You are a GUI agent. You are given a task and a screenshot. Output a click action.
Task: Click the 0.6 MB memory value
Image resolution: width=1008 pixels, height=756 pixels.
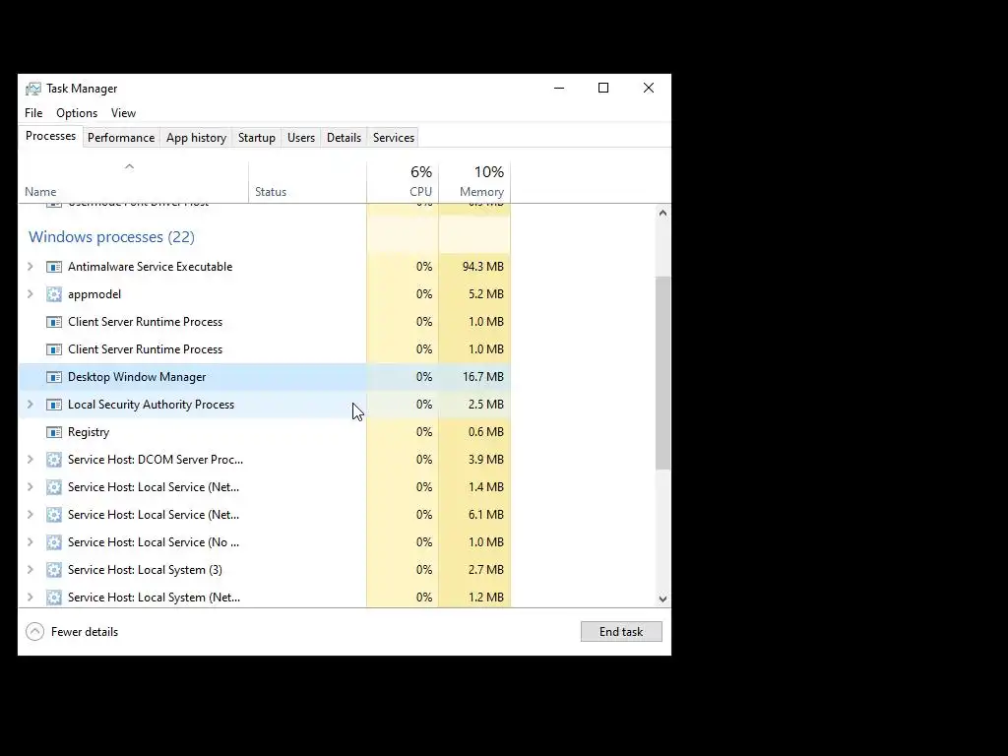tap(486, 433)
